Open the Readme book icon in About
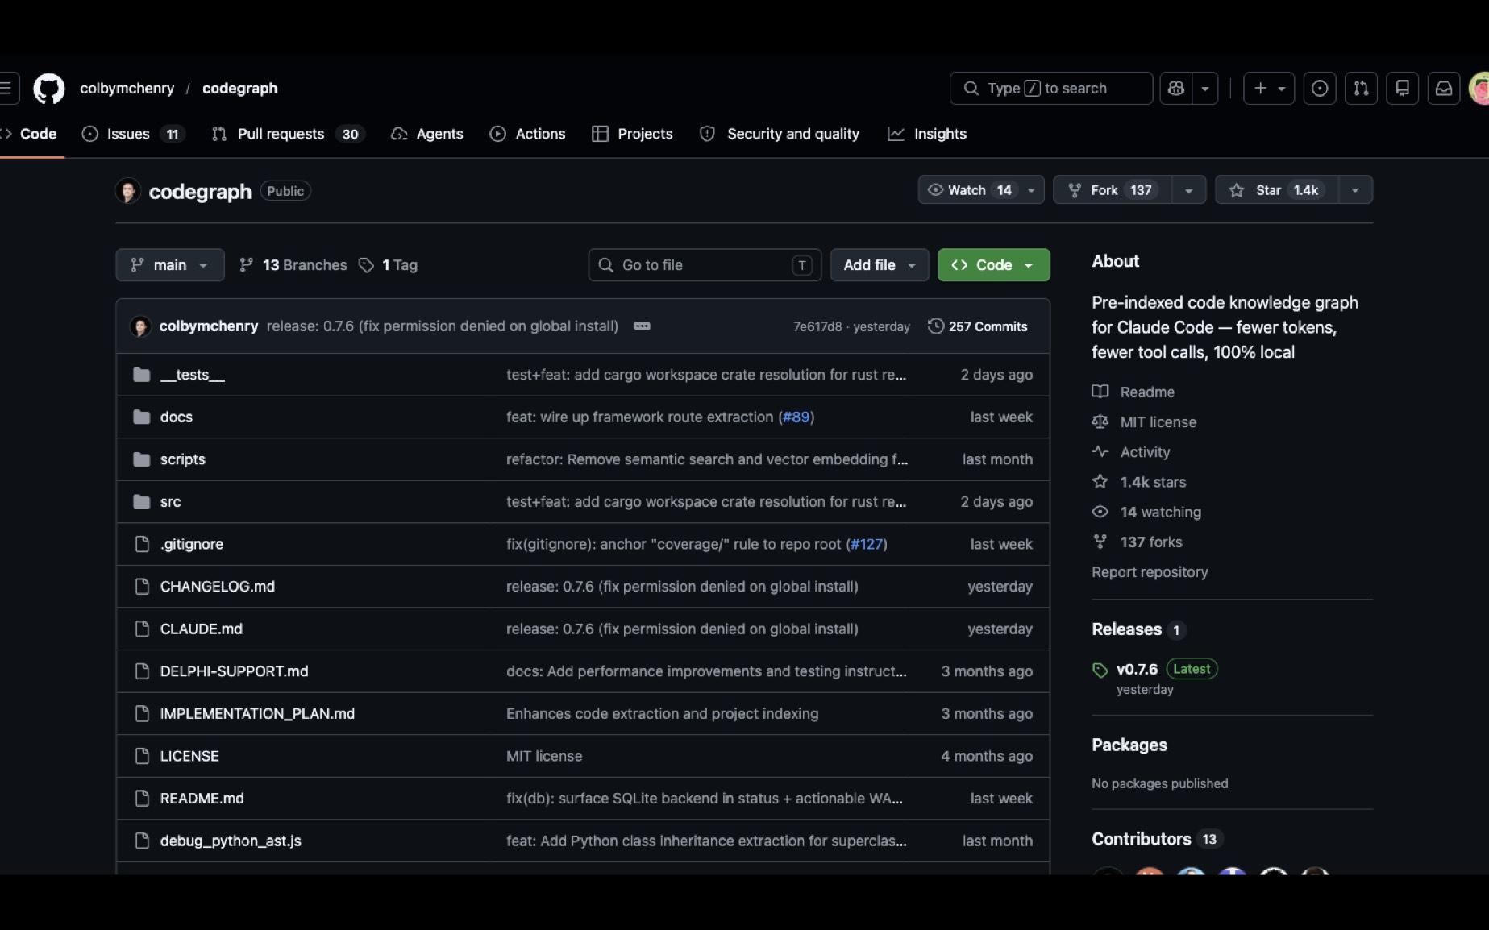 click(x=1100, y=392)
